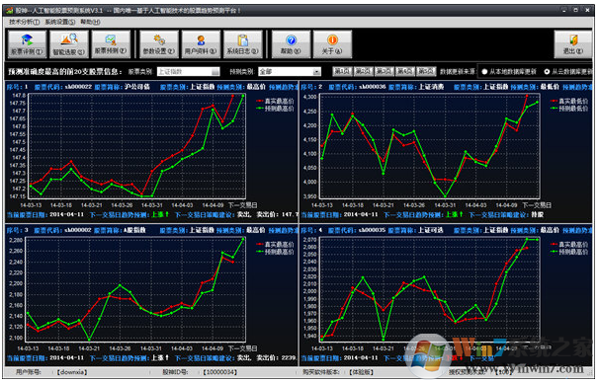Open the 股票训练 toolbar icon
The width and height of the screenshot is (600, 382).
(27, 44)
